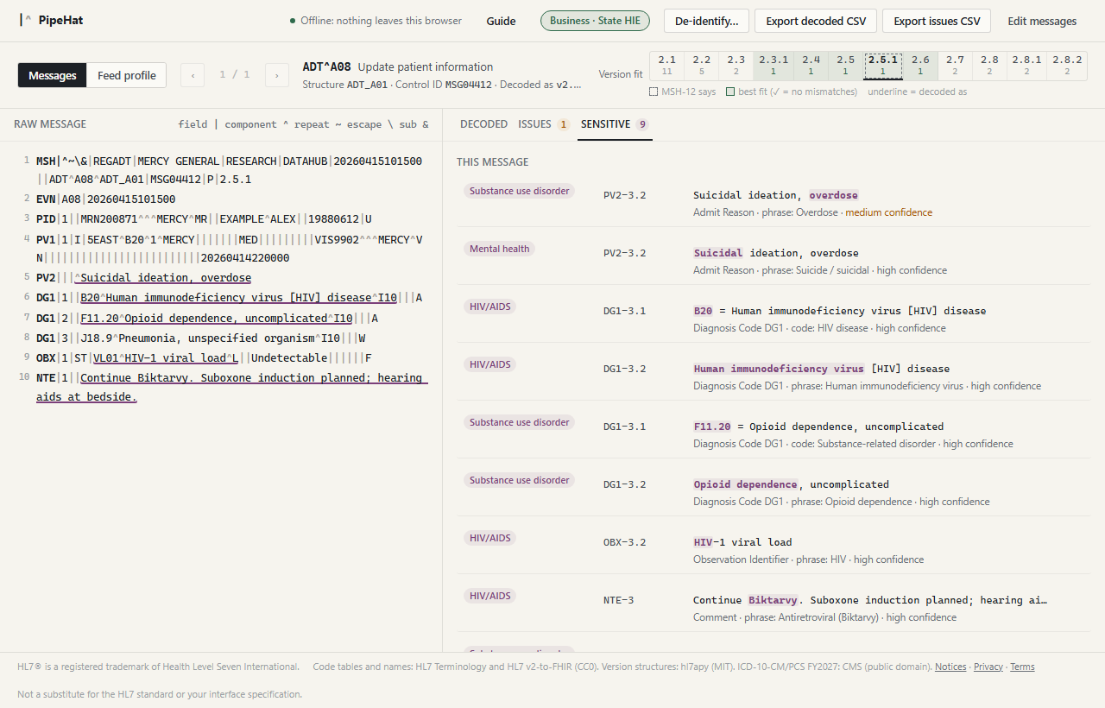Click the Substance use disorder tag for PV2-3.2
This screenshot has height=708, width=1105.
click(519, 191)
